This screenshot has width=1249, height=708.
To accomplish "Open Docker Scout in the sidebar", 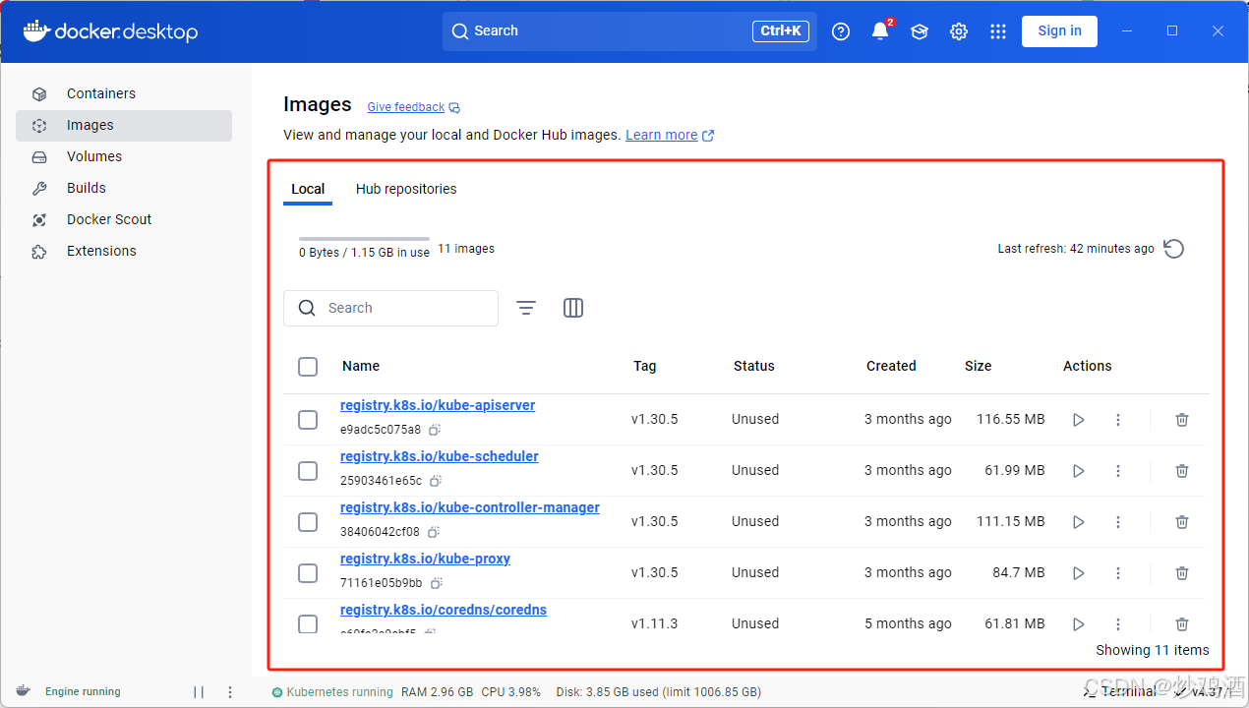I will point(124,219).
